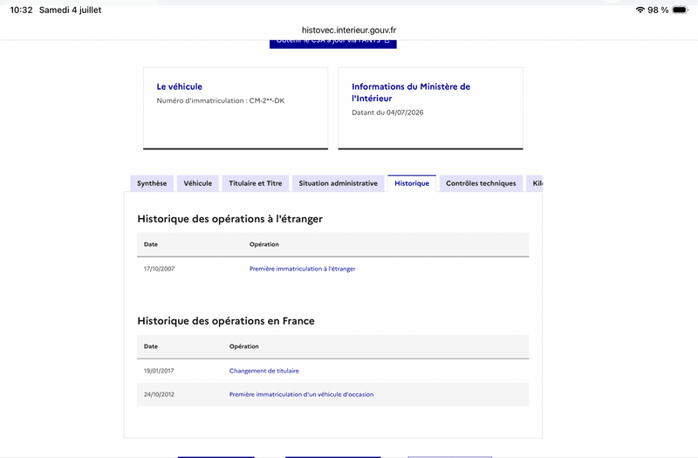Tap the 10:32 clock in status bar

(21, 10)
